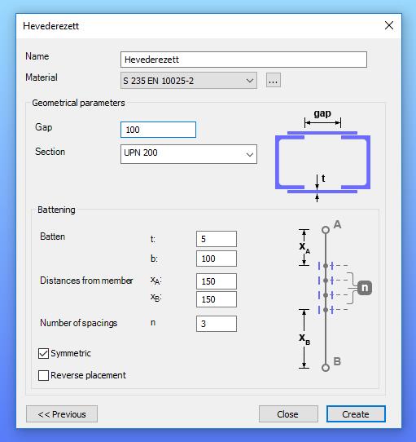Click the Close button
Image resolution: width=416 pixels, height=442 pixels.
click(x=288, y=413)
